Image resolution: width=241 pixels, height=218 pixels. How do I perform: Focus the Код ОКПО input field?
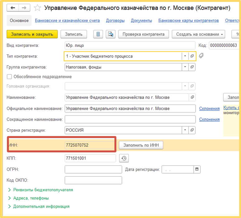[x=93, y=180]
